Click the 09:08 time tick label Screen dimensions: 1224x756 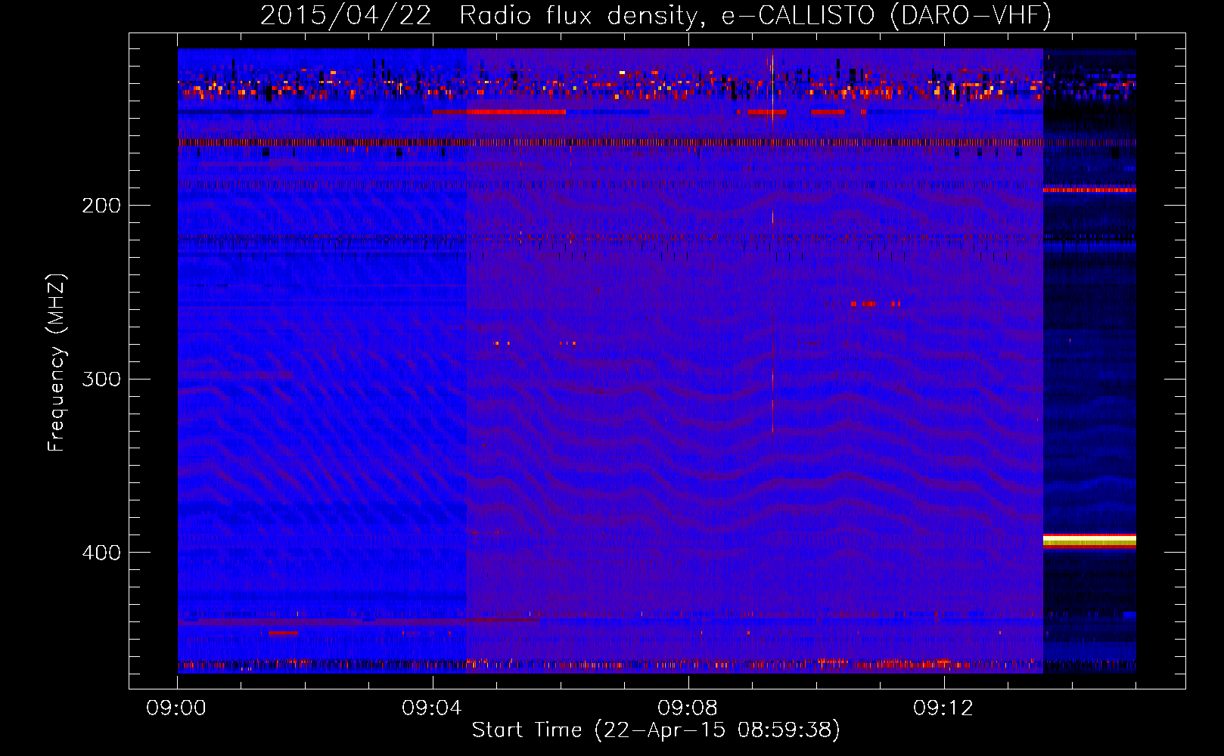(x=688, y=708)
